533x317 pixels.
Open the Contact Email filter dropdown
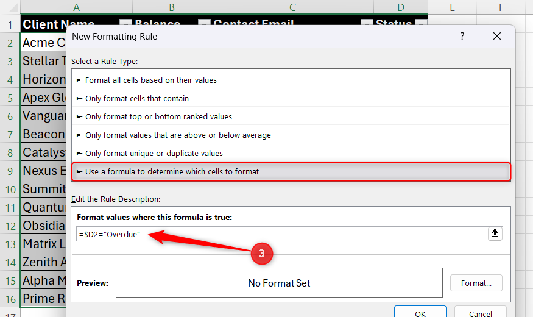[x=367, y=23]
